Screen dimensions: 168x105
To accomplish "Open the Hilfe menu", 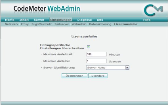I will point(147,20).
